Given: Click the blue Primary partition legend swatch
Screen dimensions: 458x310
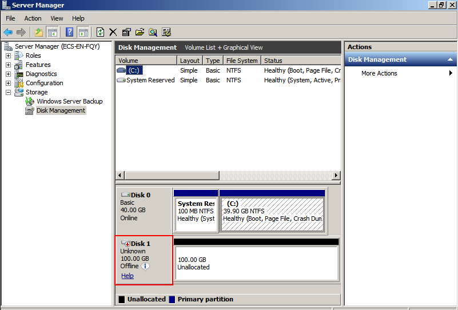Looking at the screenshot, I should coord(172,299).
